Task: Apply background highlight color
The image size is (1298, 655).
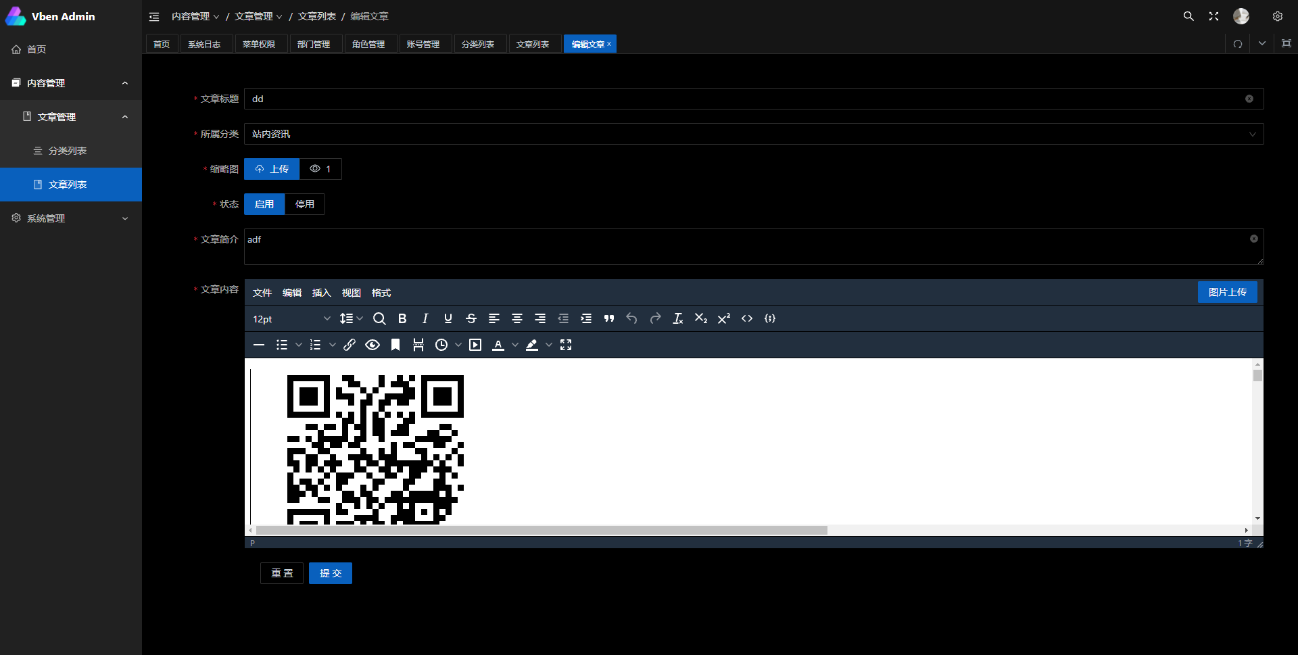Action: (532, 345)
